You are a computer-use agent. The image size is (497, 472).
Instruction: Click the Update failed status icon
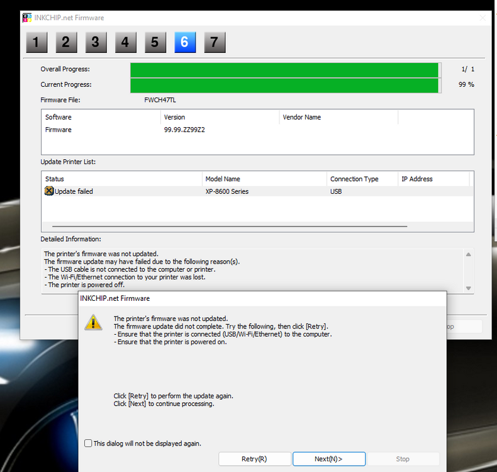(49, 191)
